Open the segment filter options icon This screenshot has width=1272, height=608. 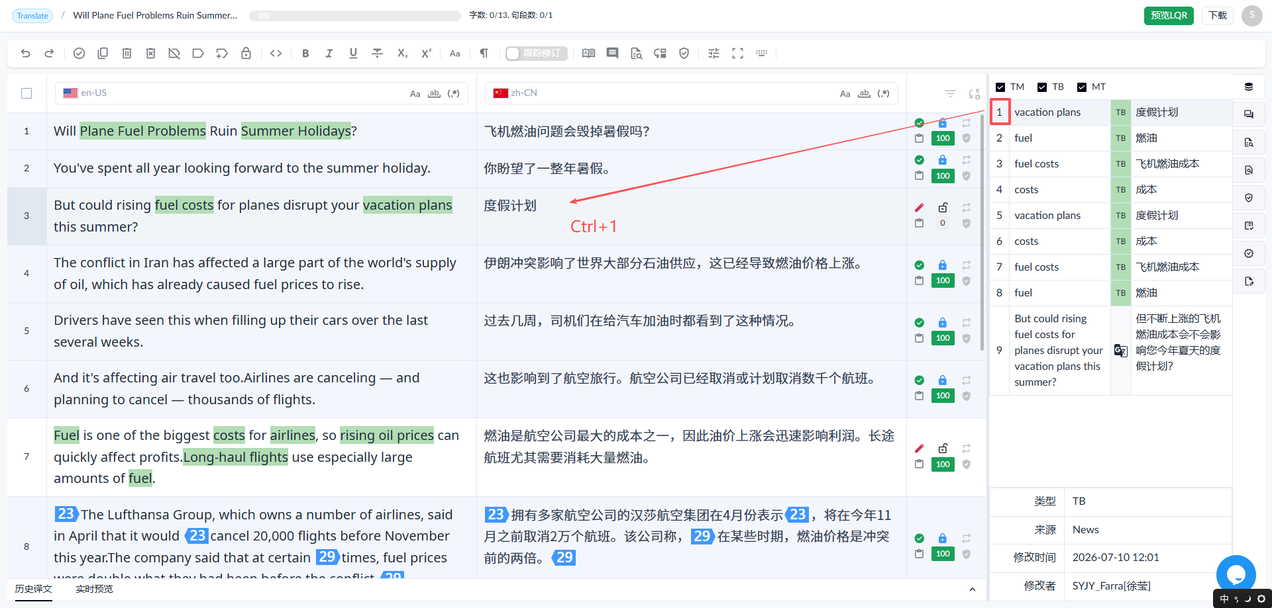pos(950,94)
